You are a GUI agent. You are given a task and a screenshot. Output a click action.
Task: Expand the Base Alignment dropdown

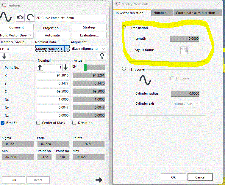click(103, 49)
